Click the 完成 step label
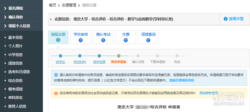 (177, 62)
